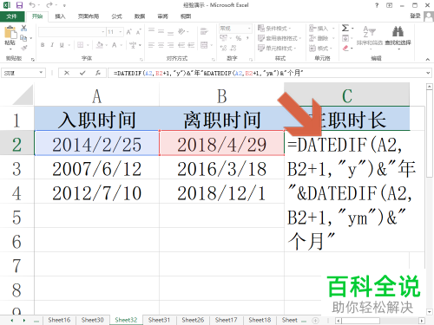Click the cell Borders icon
The image size is (434, 325).
(80, 45)
